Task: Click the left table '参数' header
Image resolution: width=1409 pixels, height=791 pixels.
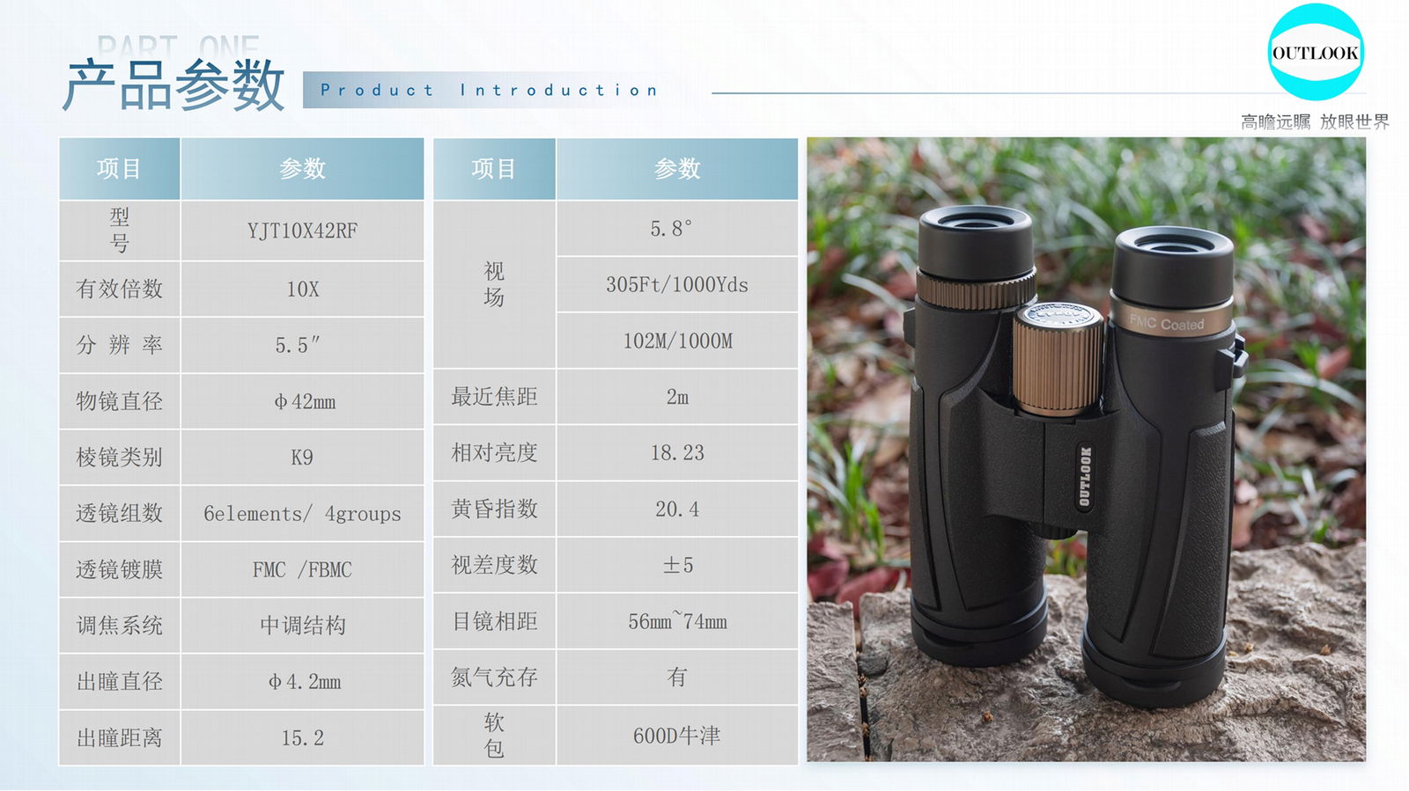Action: (302, 168)
